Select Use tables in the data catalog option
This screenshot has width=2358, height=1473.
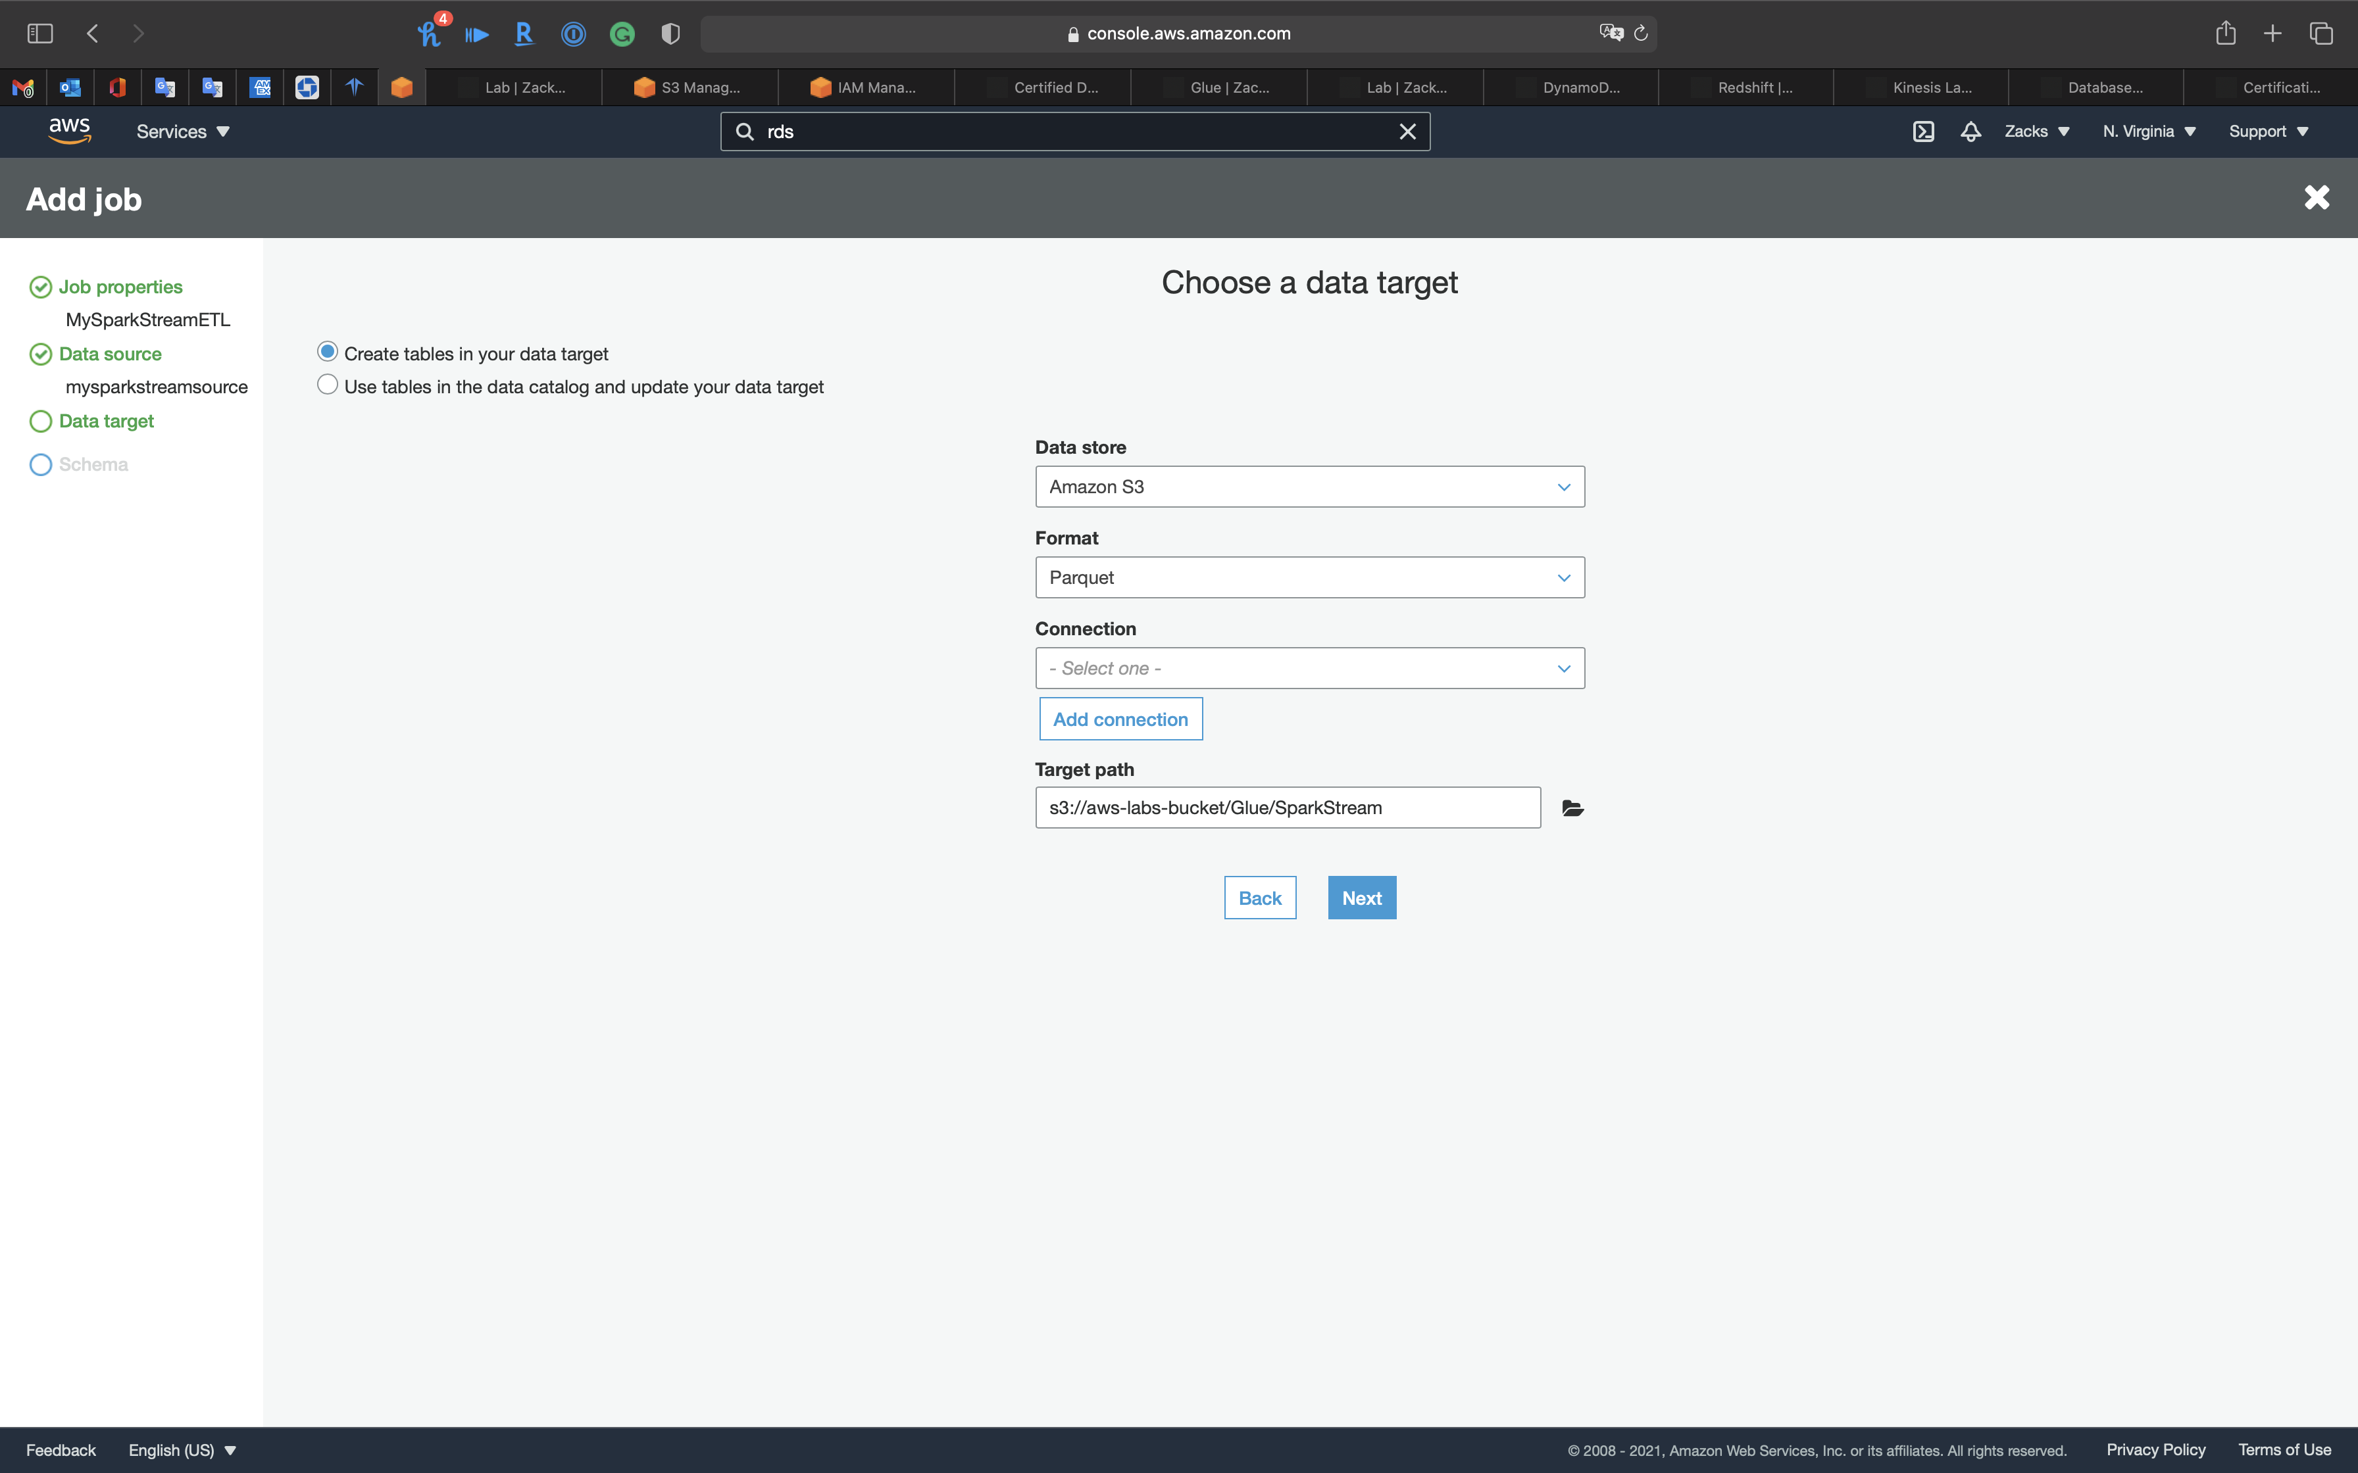pyautogui.click(x=328, y=385)
